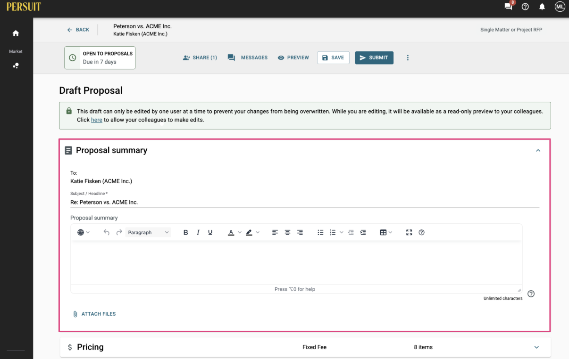
Task: Click the BACK link
Action: (x=78, y=30)
